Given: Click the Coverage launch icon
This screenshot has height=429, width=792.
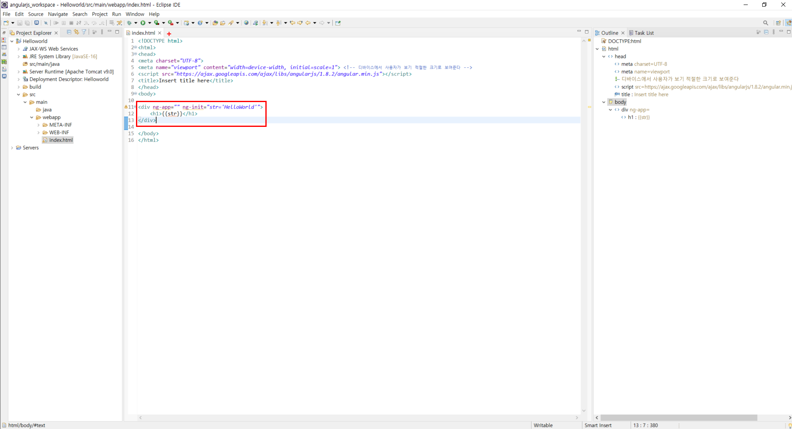Looking at the screenshot, I should (157, 23).
